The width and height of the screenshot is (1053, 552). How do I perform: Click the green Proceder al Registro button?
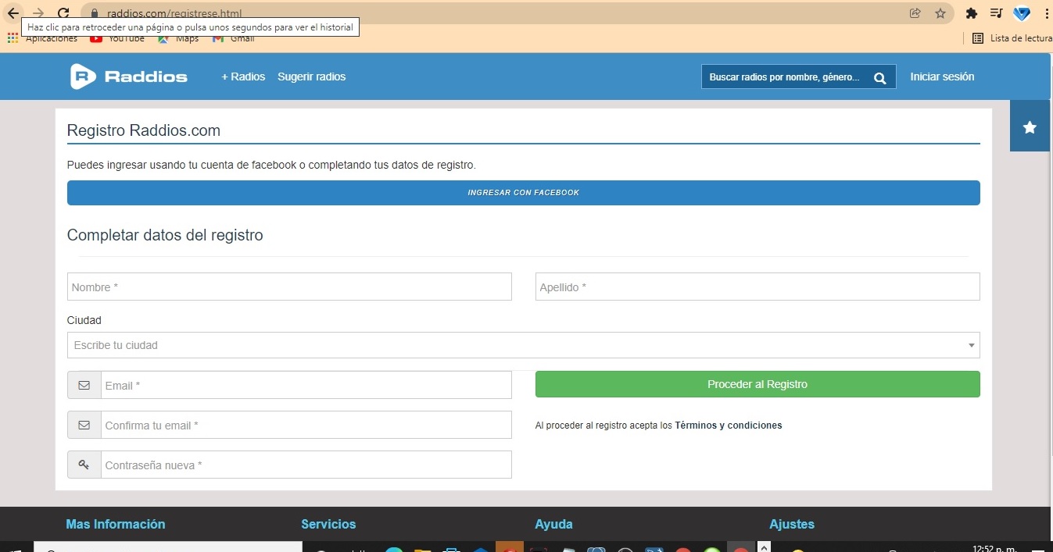click(x=757, y=384)
